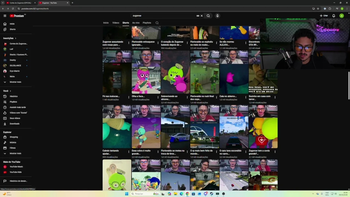Expand the Inscrições section header
This screenshot has width=350, height=197.
(x=10, y=38)
